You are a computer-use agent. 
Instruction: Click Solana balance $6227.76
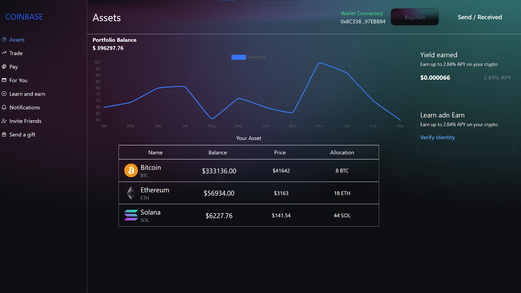[219, 216]
